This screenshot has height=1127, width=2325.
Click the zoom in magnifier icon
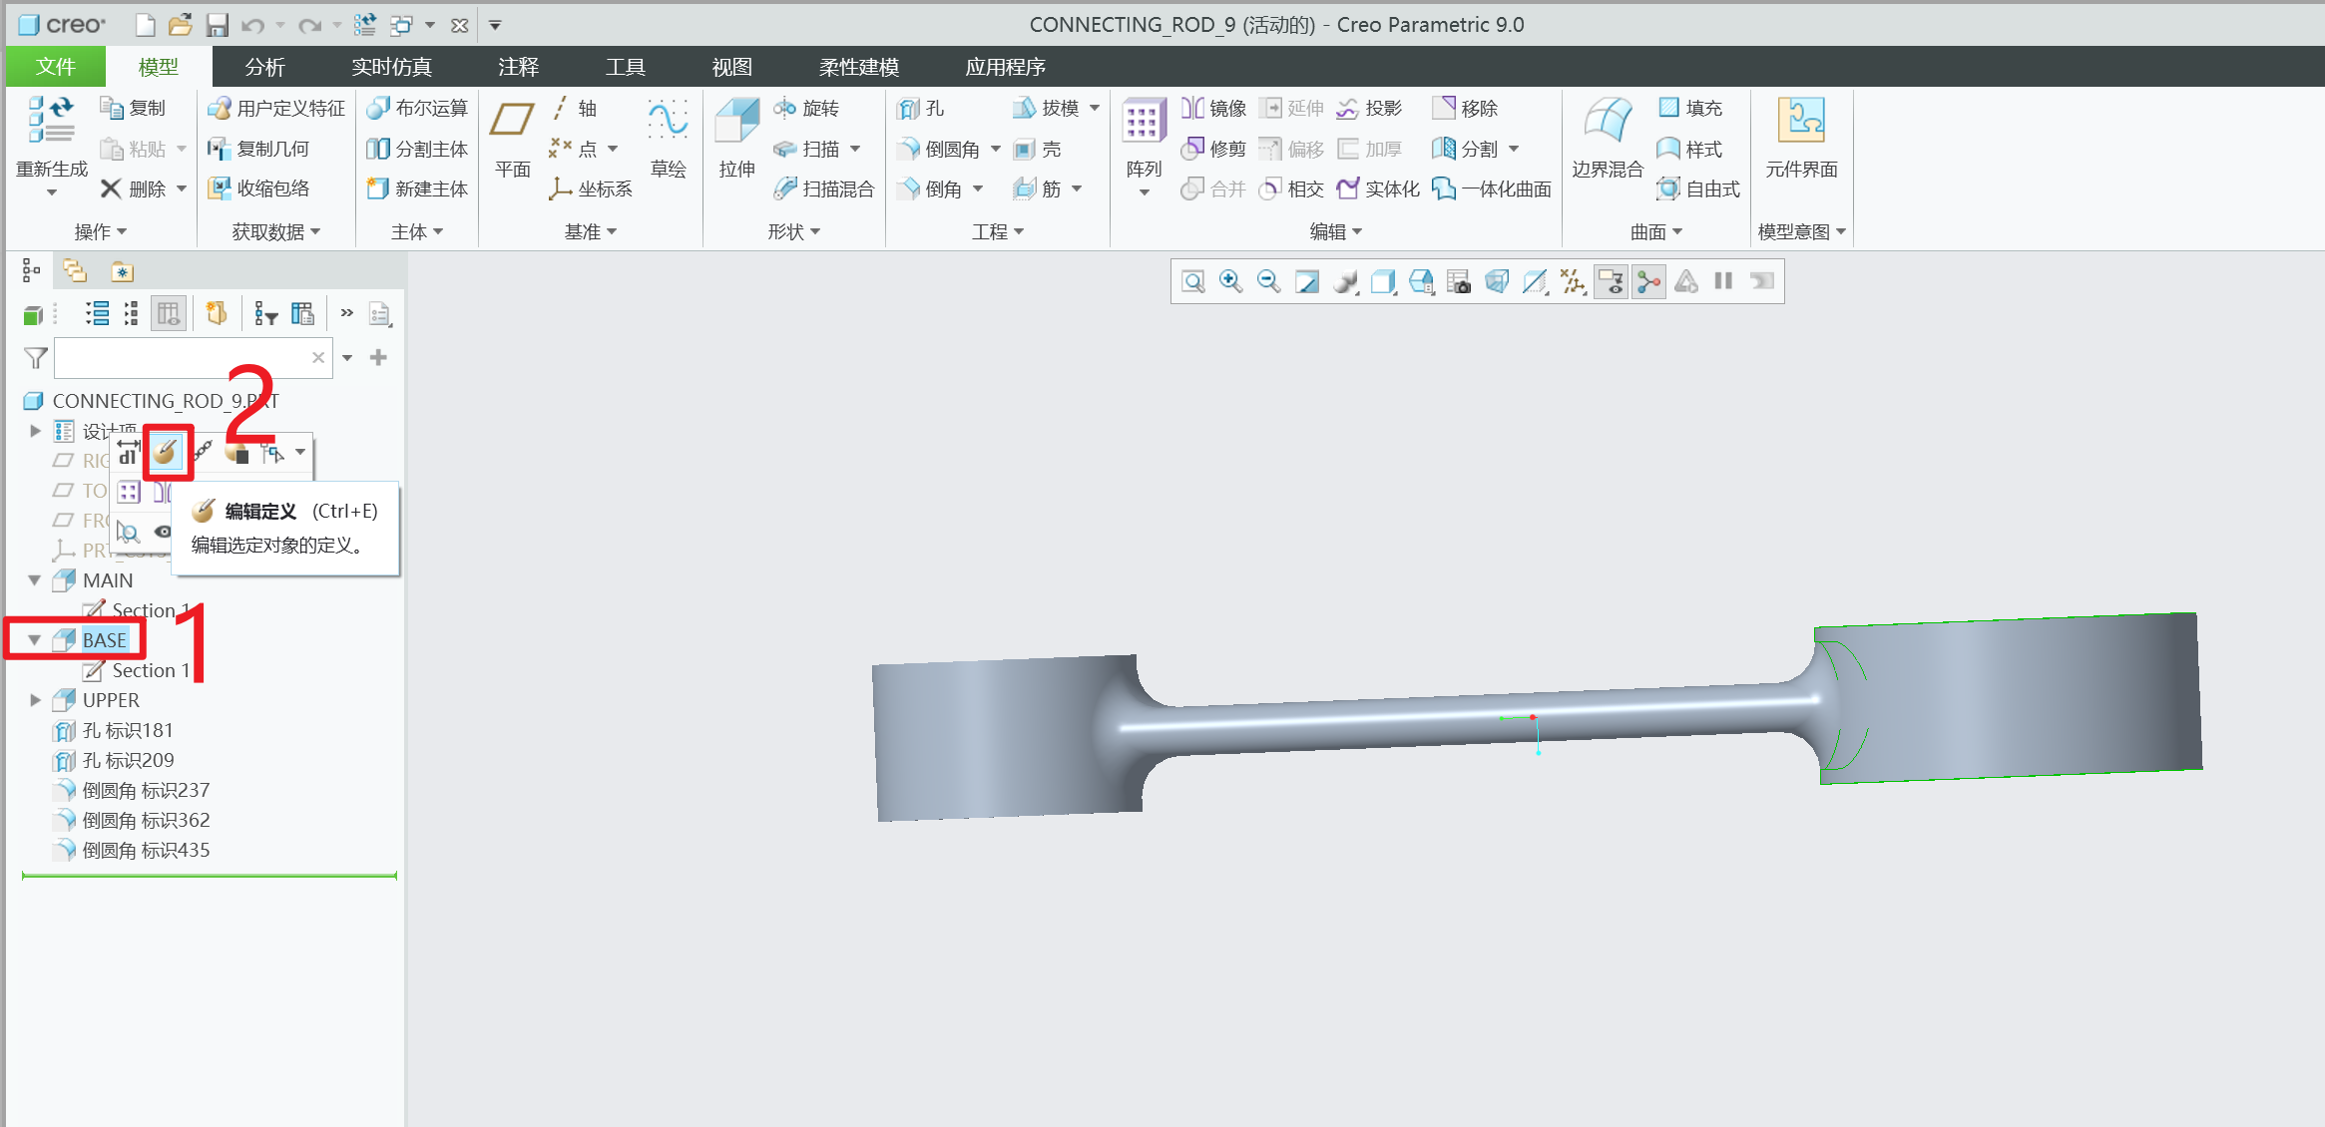[x=1230, y=281]
